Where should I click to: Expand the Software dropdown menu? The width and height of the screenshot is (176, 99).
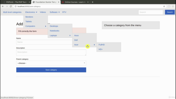coord(55,12)
